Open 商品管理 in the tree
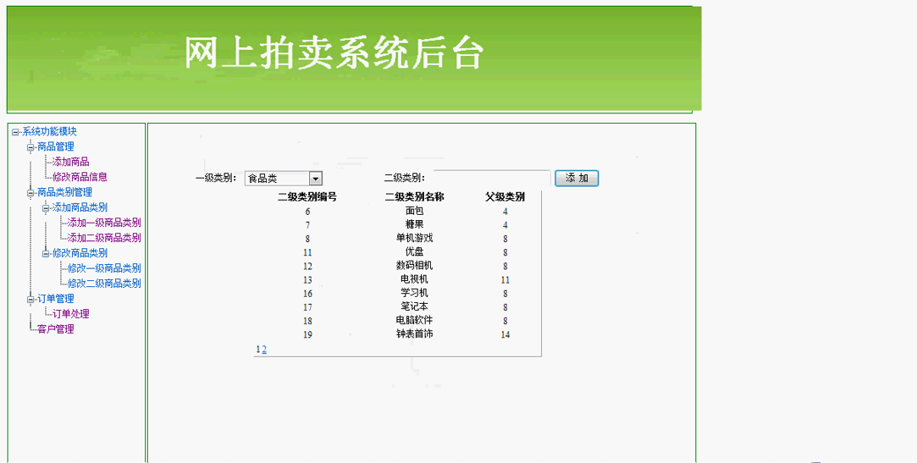The width and height of the screenshot is (917, 463). pyautogui.click(x=56, y=146)
